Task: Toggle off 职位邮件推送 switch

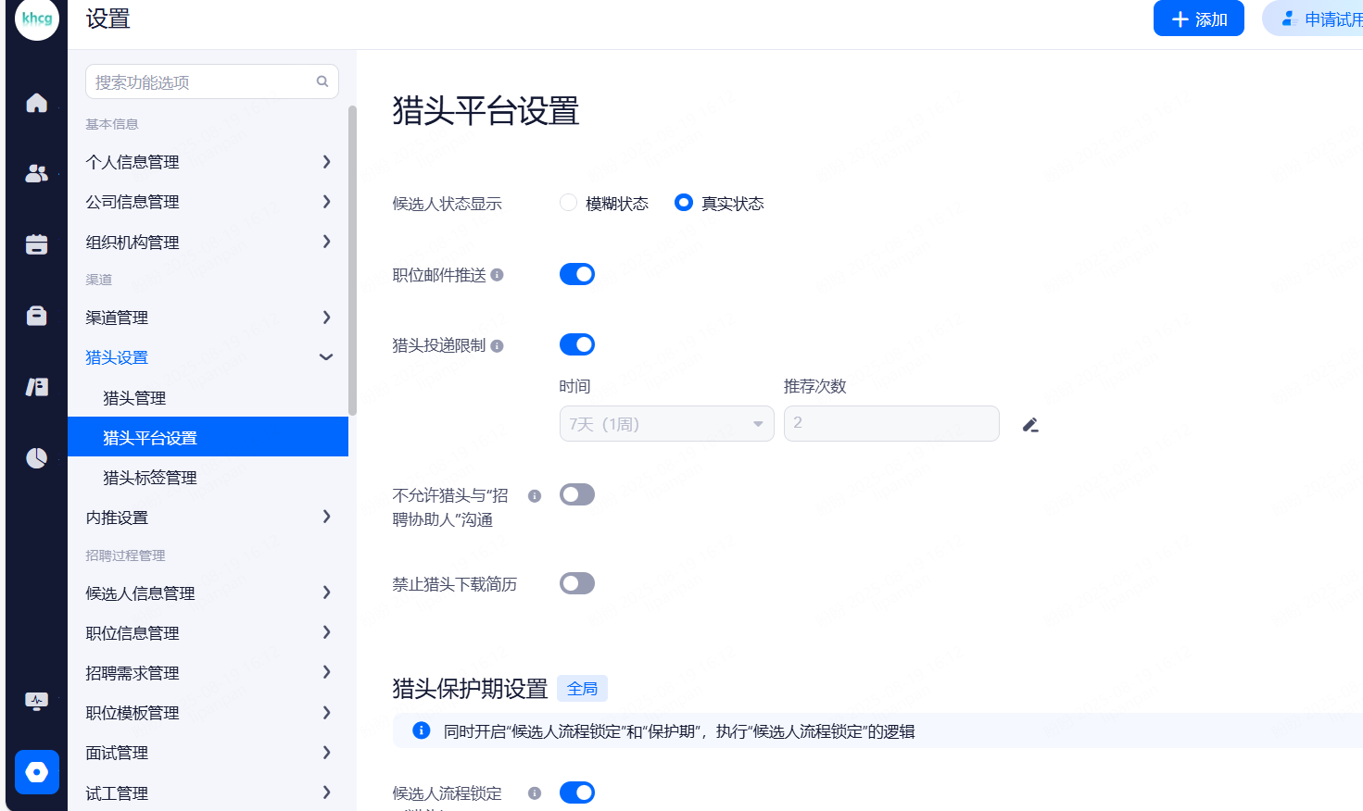Action: pyautogui.click(x=576, y=274)
